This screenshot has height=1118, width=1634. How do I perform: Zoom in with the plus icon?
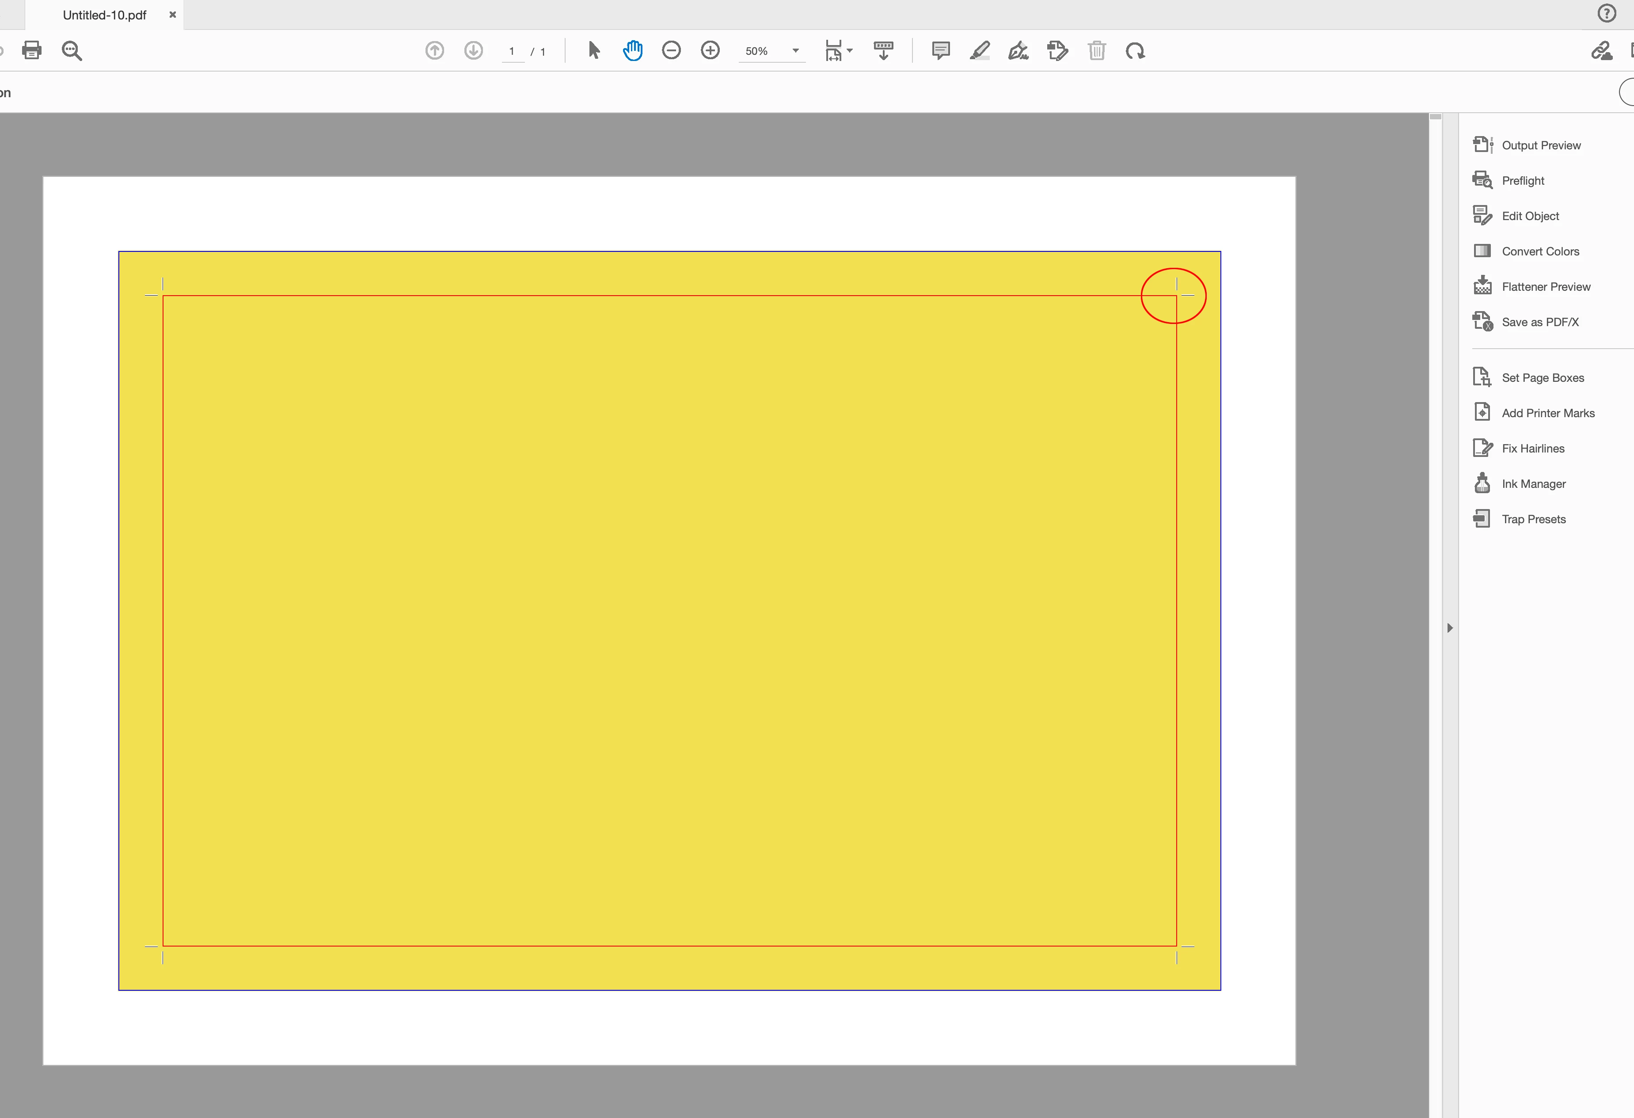pos(710,51)
